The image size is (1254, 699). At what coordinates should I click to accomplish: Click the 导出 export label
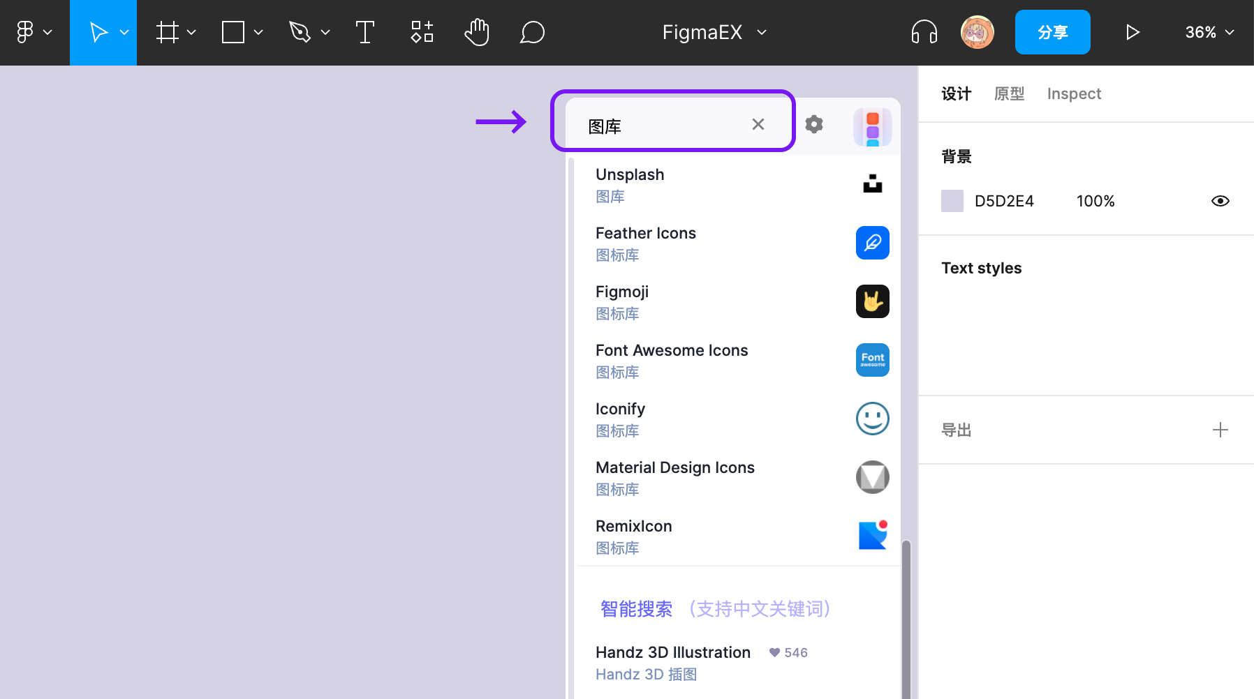[x=957, y=430]
